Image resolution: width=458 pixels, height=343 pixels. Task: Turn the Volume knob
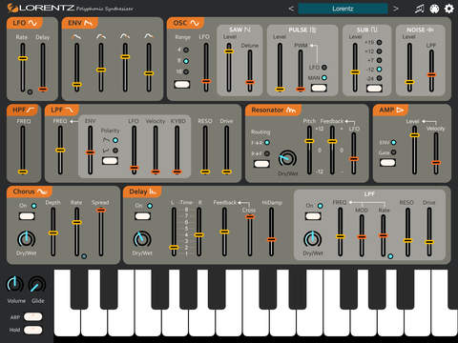(15, 284)
